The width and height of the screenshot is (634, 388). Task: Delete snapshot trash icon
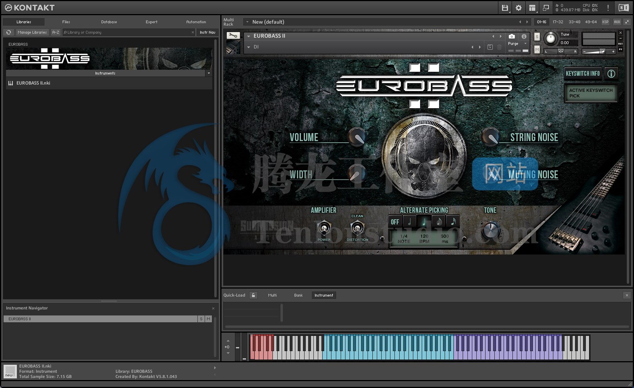[x=499, y=47]
